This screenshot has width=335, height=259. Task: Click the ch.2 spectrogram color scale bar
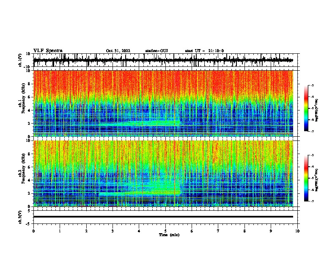(306, 178)
